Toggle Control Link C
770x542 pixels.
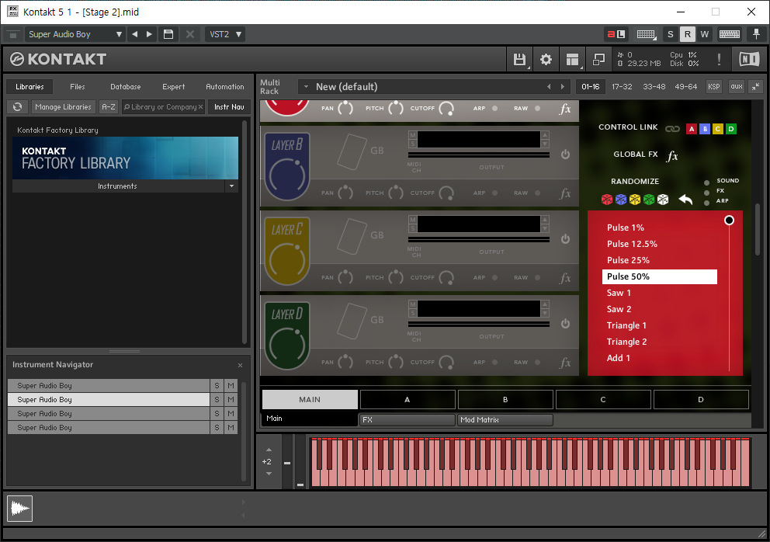[718, 129]
